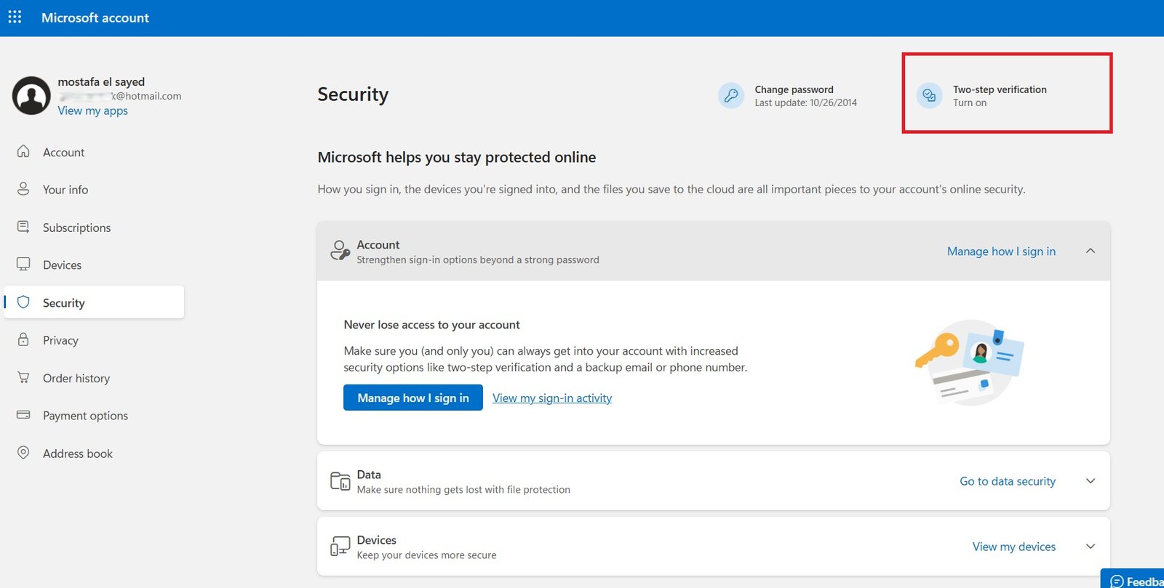Click Make sure nothing gets lost text
The width and height of the screenshot is (1164, 588).
pos(463,490)
